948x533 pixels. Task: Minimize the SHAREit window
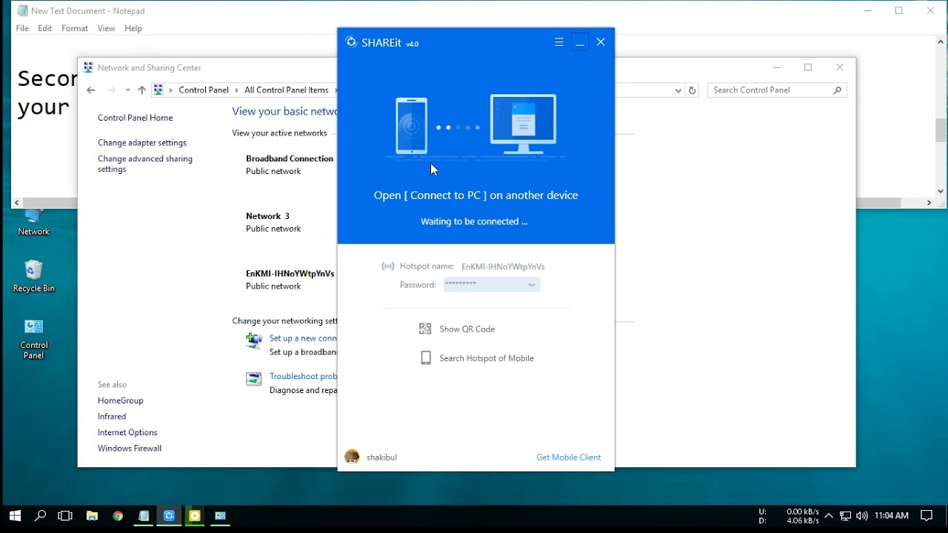pos(580,42)
